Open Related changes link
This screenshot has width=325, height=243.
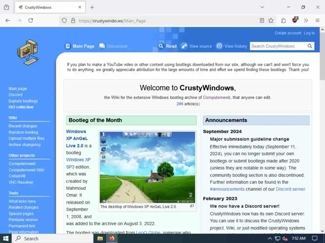(23, 207)
